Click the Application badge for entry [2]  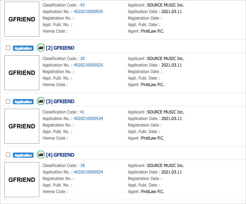[23, 48]
